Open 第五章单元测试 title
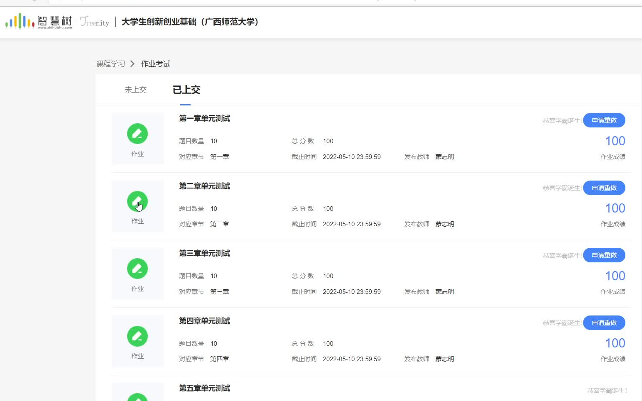The height and width of the screenshot is (401, 642). 204,388
